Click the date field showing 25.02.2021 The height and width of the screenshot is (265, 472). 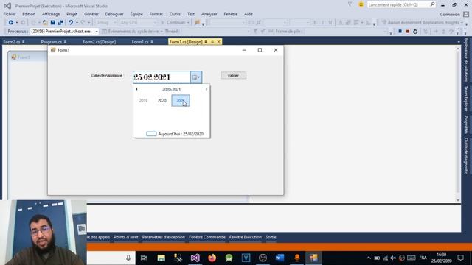pos(162,77)
